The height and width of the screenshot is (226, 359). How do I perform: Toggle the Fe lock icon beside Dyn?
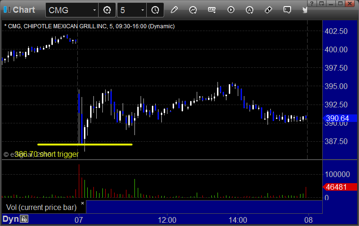click(x=24, y=219)
